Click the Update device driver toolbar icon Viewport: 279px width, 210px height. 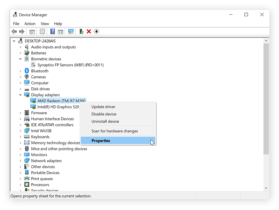click(81, 31)
